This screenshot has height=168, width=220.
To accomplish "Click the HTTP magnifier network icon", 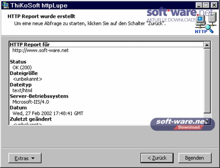I will (x=206, y=23).
